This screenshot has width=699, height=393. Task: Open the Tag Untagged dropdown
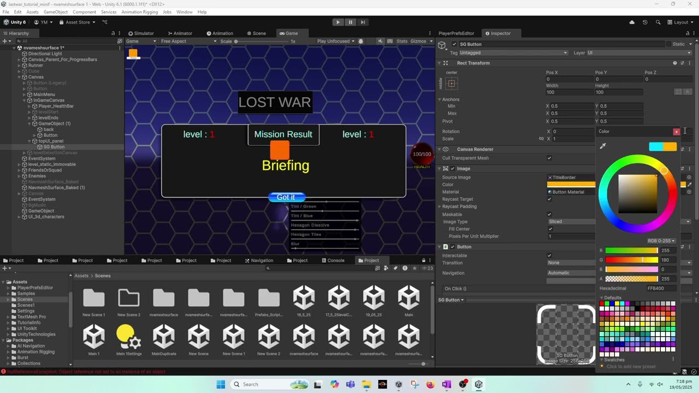[x=513, y=53]
